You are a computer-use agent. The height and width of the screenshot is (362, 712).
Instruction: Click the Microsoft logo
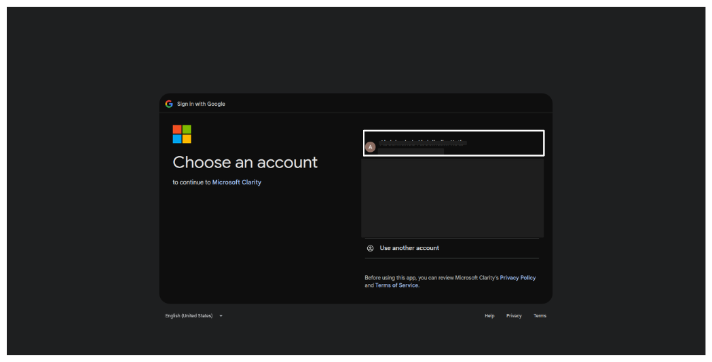point(182,134)
